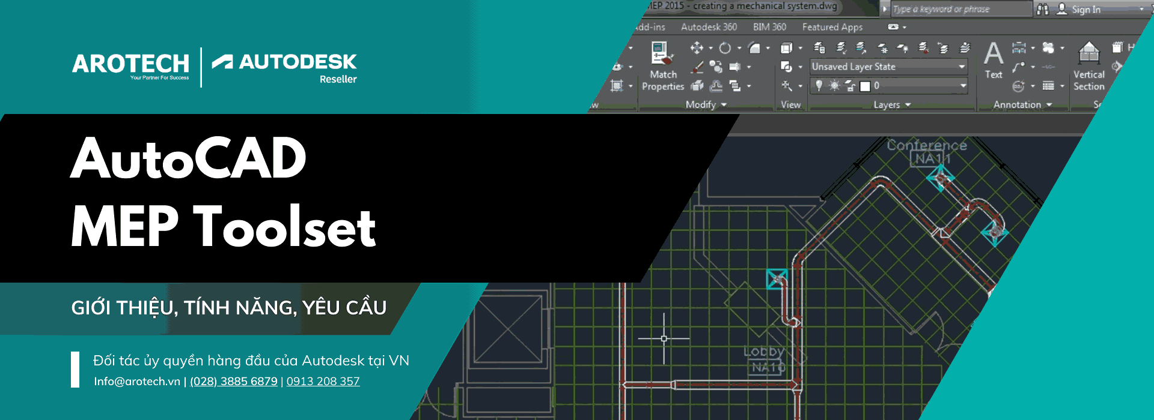Viewport: 1154px width, 420px height.
Task: Click the Info@arotech.vn email address
Action: coord(137,381)
